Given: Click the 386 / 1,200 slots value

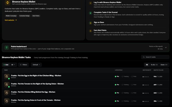Looking at the screenshot, I should [158, 101].
